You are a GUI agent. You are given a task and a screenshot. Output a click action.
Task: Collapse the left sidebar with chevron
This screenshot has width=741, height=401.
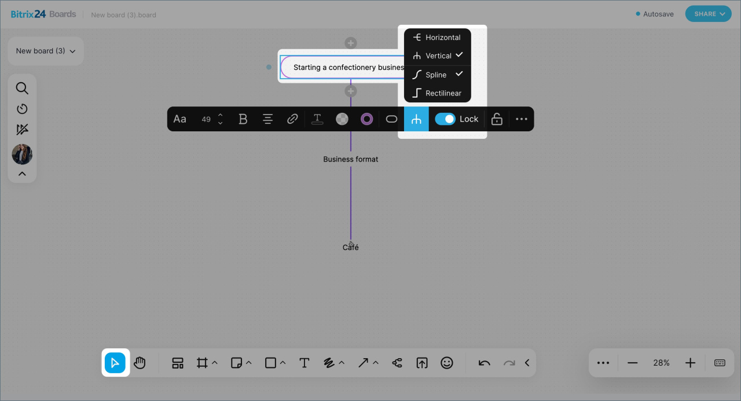22,174
